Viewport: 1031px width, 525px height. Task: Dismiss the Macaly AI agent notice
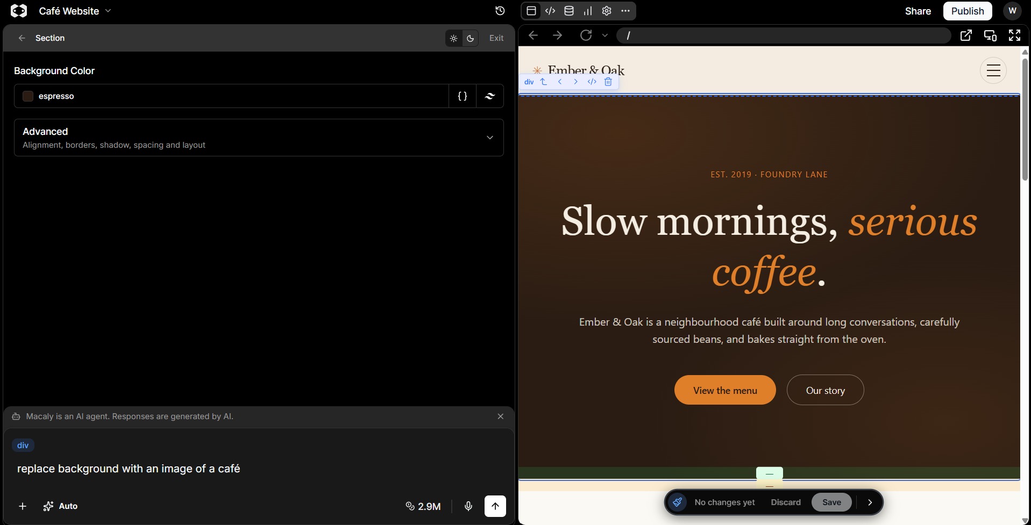[501, 416]
